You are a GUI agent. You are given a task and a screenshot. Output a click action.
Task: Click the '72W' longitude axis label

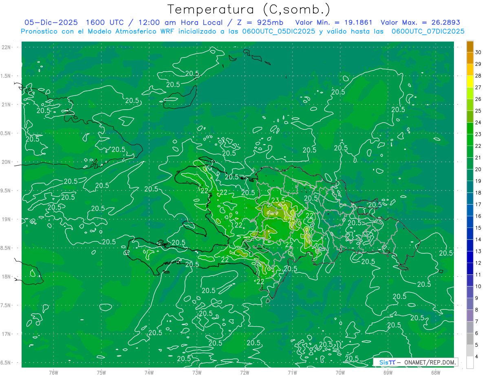pyautogui.click(x=244, y=372)
